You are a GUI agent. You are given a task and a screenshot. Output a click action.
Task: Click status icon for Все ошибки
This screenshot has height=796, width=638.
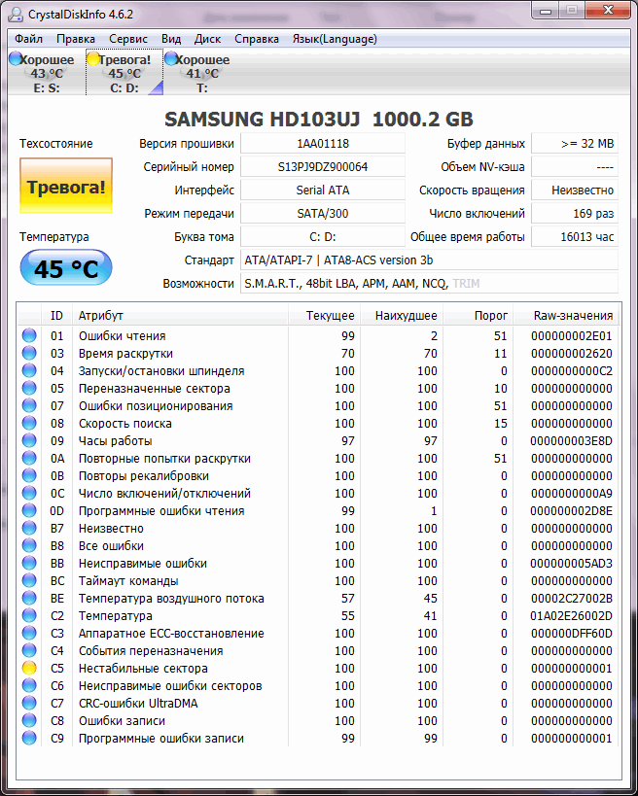[29, 545]
